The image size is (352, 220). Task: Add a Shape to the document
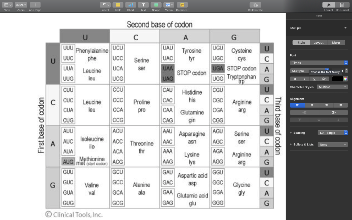tap(156, 5)
